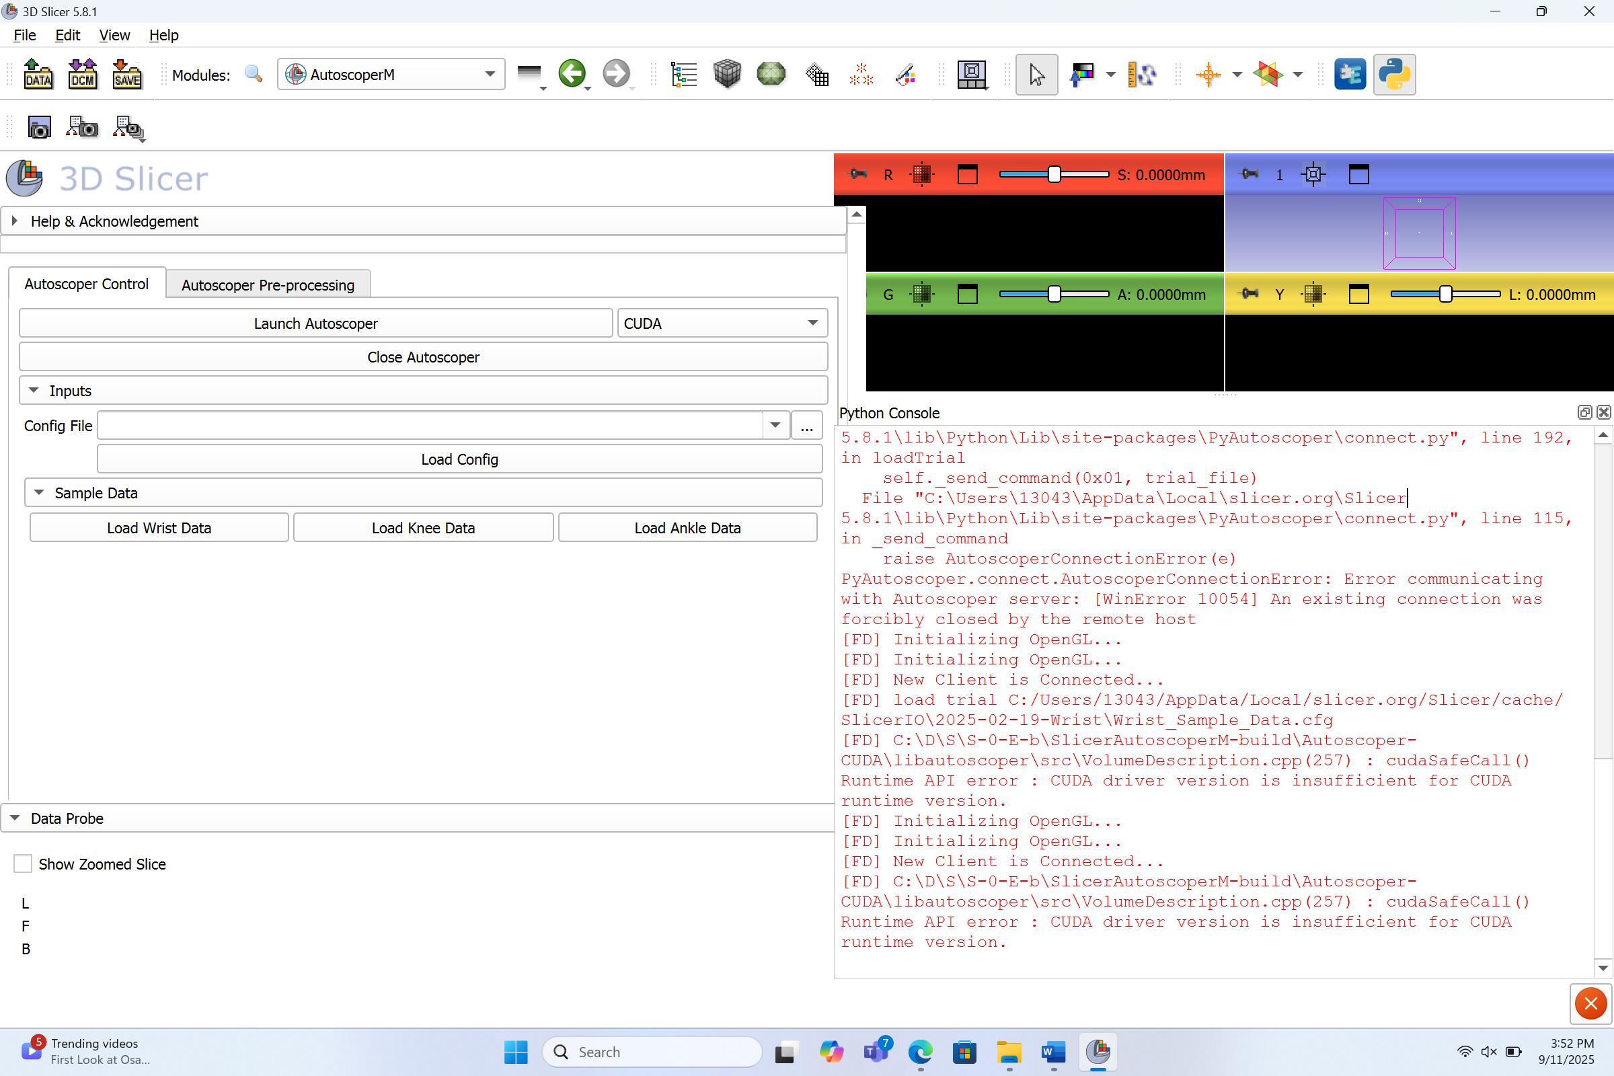Click the Save scene icon
The height and width of the screenshot is (1076, 1614).
[x=127, y=74]
